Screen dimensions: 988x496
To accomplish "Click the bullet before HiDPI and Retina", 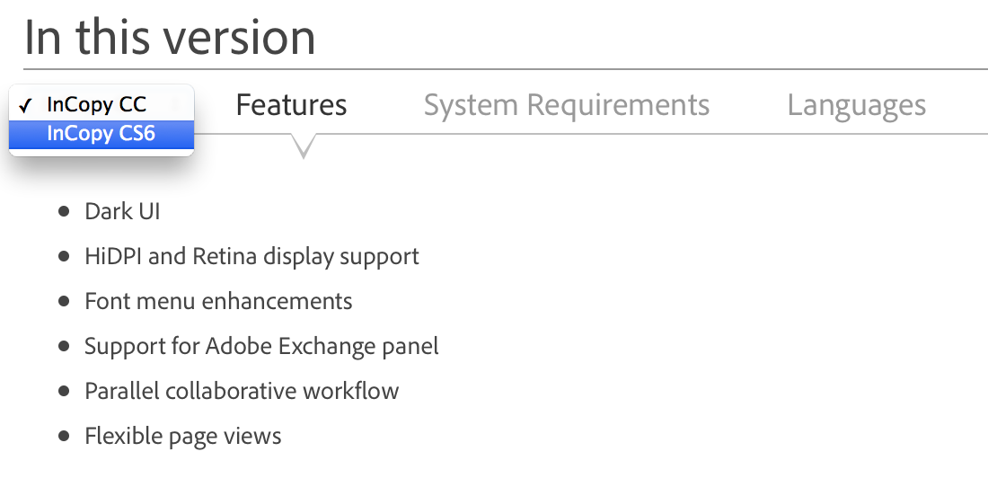I will pos(63,257).
